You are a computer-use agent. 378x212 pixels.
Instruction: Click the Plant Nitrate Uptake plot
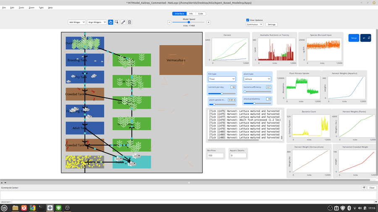(x=299, y=88)
